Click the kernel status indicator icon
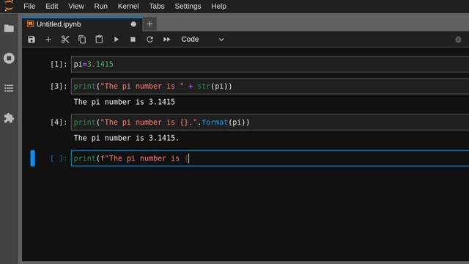Image resolution: width=469 pixels, height=264 pixels. [x=458, y=40]
